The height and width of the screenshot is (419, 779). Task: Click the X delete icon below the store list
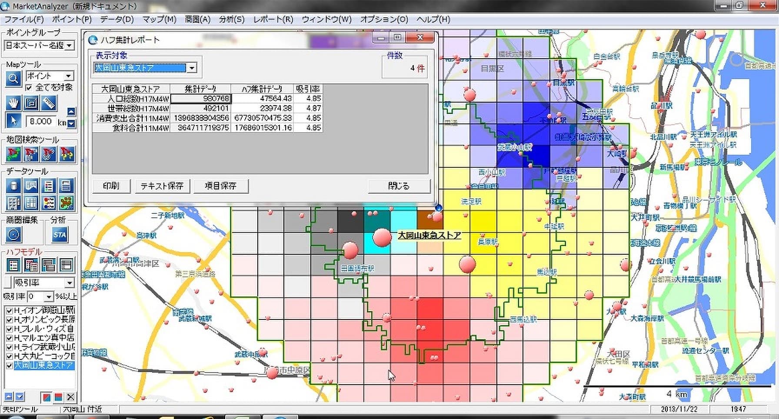pos(71,397)
